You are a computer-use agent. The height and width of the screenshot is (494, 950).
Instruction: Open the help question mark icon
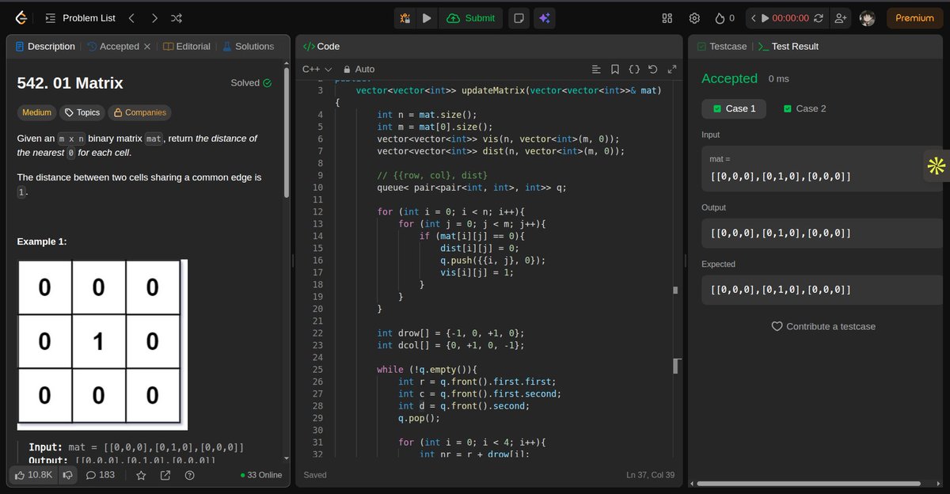point(189,475)
